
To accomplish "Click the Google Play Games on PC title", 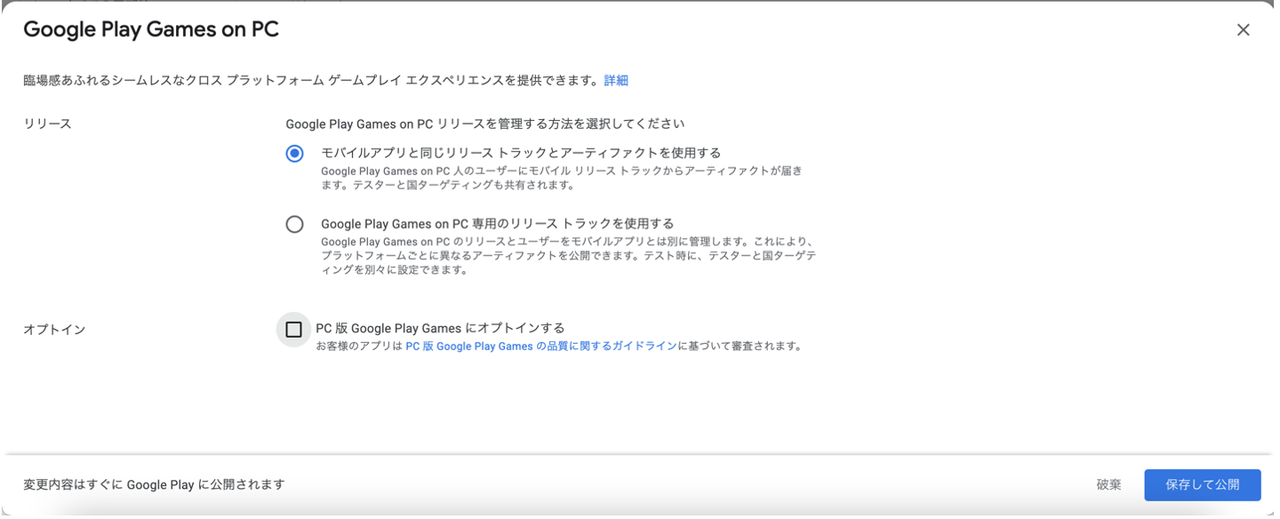I will point(151,29).
